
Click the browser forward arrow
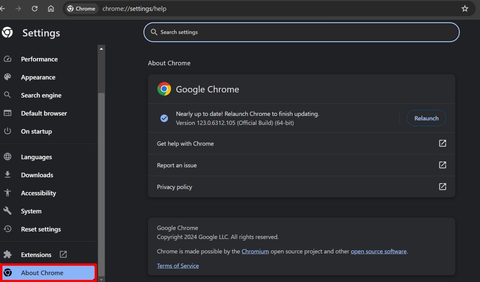[18, 8]
